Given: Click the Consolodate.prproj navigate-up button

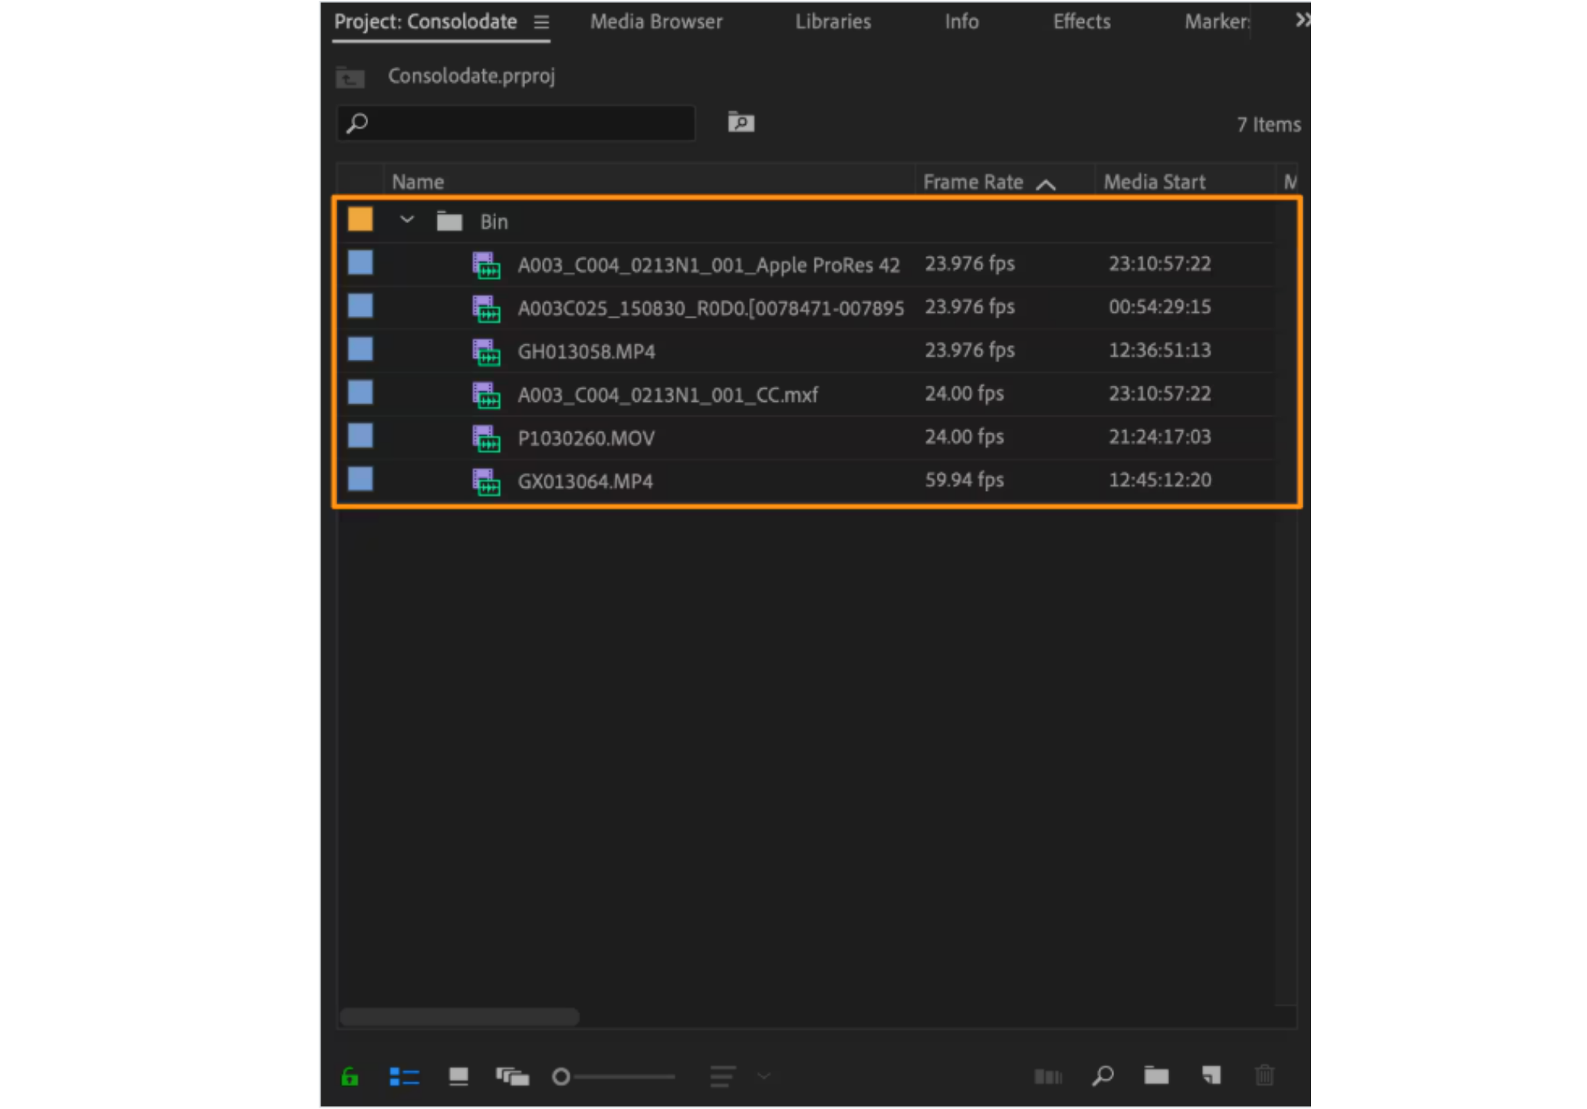Looking at the screenshot, I should (x=350, y=77).
